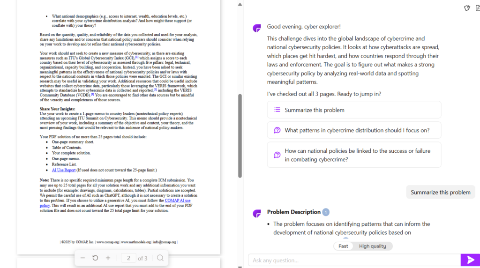
Task: Rotate the PDF page using rotate icon
Action: click(x=95, y=258)
